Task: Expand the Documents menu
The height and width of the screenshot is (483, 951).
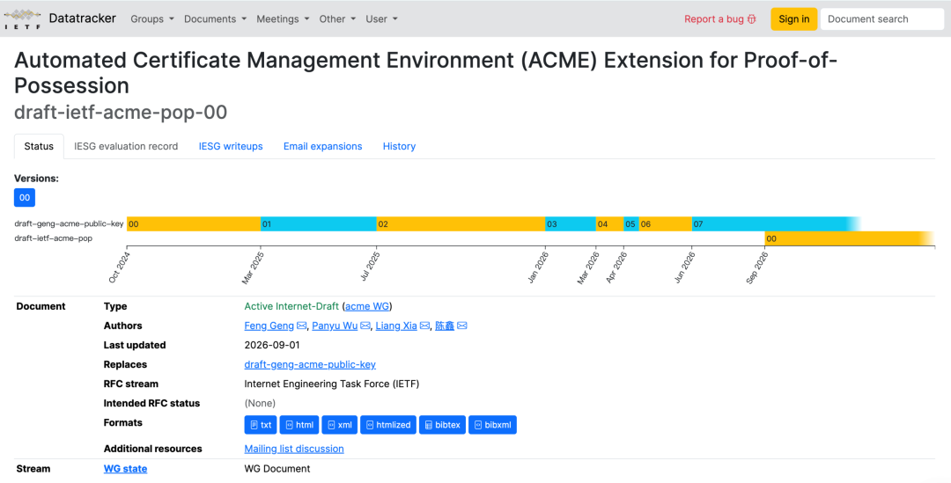Action: [x=216, y=18]
